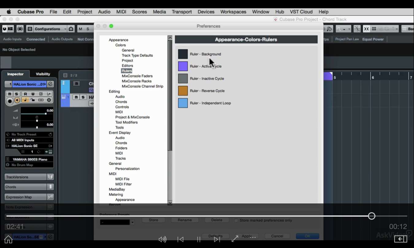Image resolution: width=414 pixels, height=248 pixels.
Task: Toggle Read automation R in Inspector
Action: point(25,94)
